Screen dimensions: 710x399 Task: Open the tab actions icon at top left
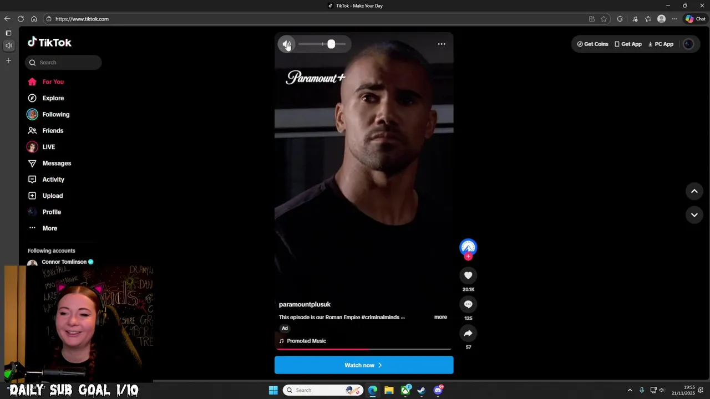point(8,33)
